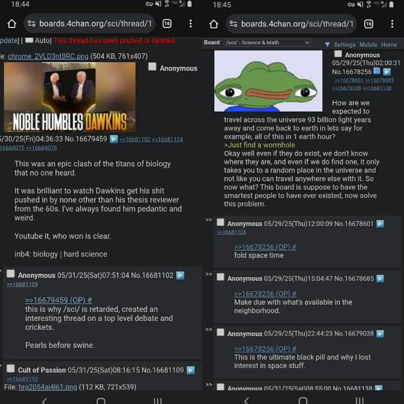Expand the triangle left of Settings
This screenshot has height=404, width=404.
(x=327, y=44)
